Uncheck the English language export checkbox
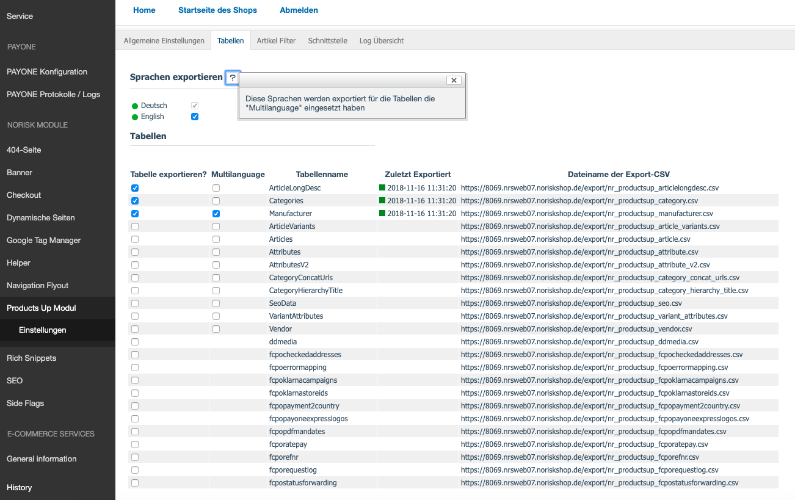 [195, 117]
